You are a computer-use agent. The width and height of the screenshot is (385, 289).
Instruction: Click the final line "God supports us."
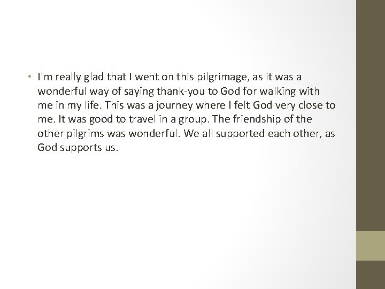pos(78,147)
